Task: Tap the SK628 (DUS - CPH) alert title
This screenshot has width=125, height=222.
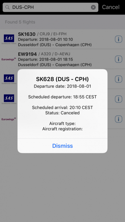Action: 62,79
